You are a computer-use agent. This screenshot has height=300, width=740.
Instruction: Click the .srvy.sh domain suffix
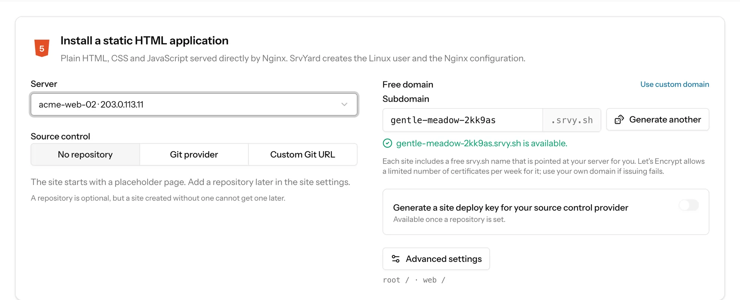572,120
